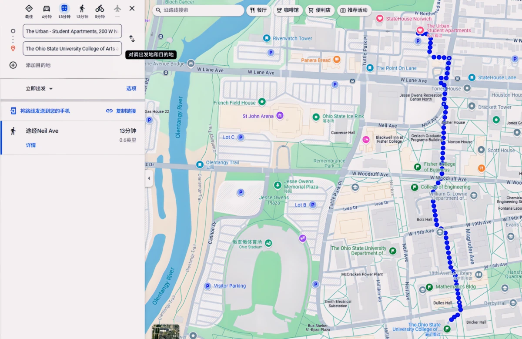
Task: Click the Riverwatch Tower map marker
Action: (x=267, y=38)
